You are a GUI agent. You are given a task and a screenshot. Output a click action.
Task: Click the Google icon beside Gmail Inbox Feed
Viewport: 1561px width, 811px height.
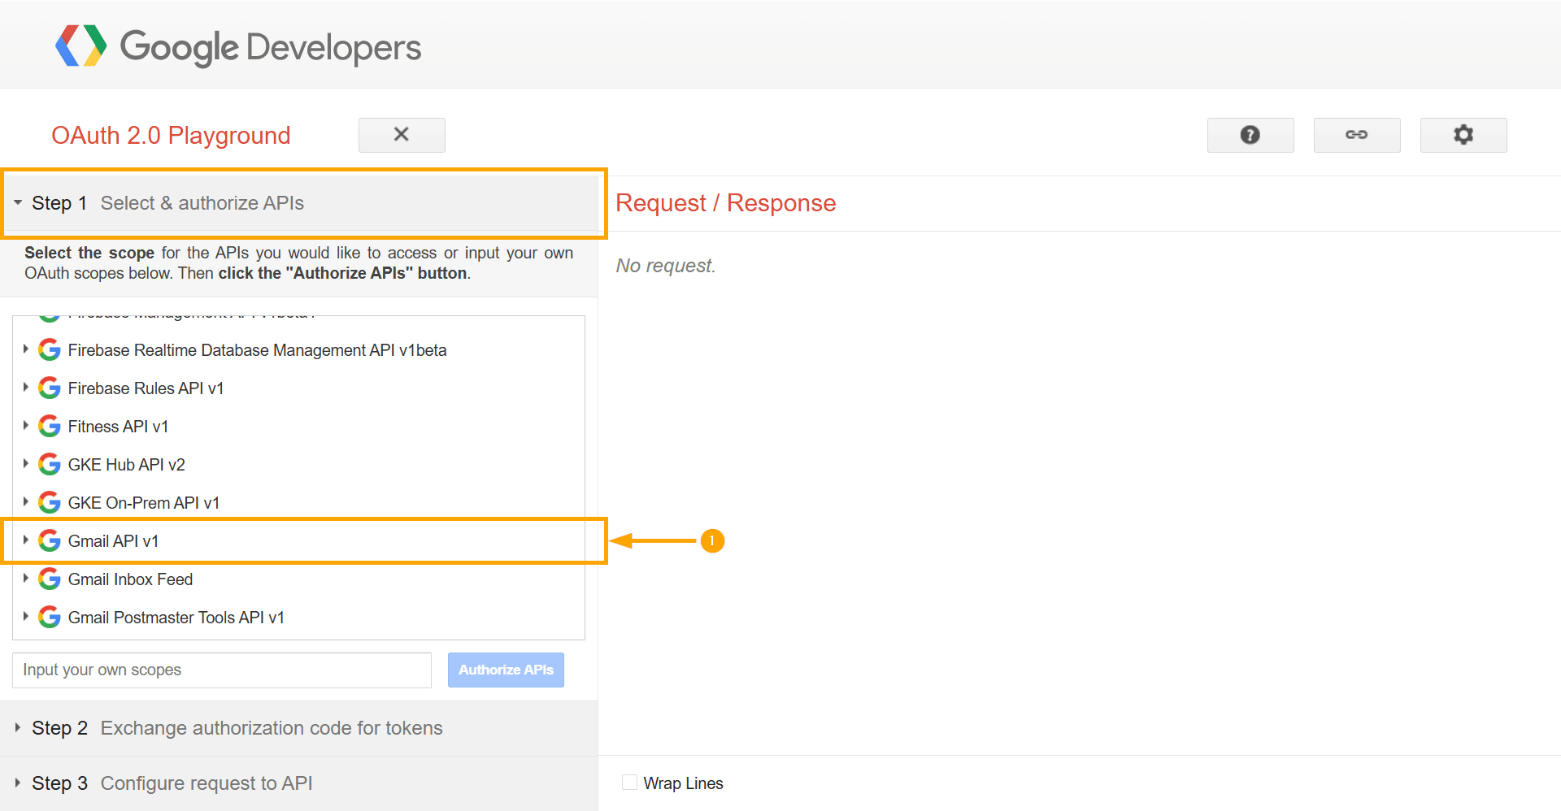[x=50, y=579]
